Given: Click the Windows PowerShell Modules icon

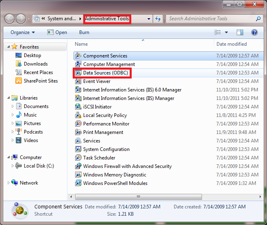Looking at the screenshot, I should point(78,183).
